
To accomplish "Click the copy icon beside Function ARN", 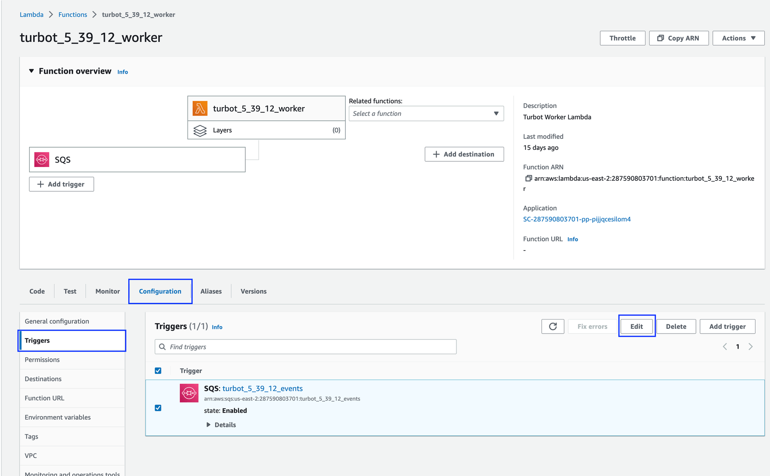I will tap(528, 178).
